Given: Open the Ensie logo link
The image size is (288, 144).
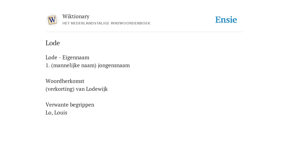Looking at the screenshot, I should [x=226, y=20].
